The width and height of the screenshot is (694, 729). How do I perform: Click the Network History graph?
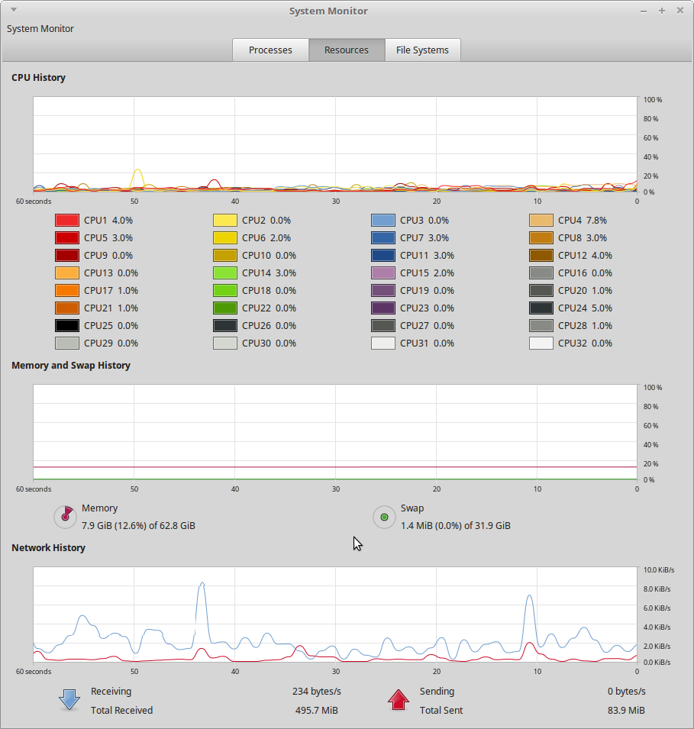pyautogui.click(x=335, y=614)
